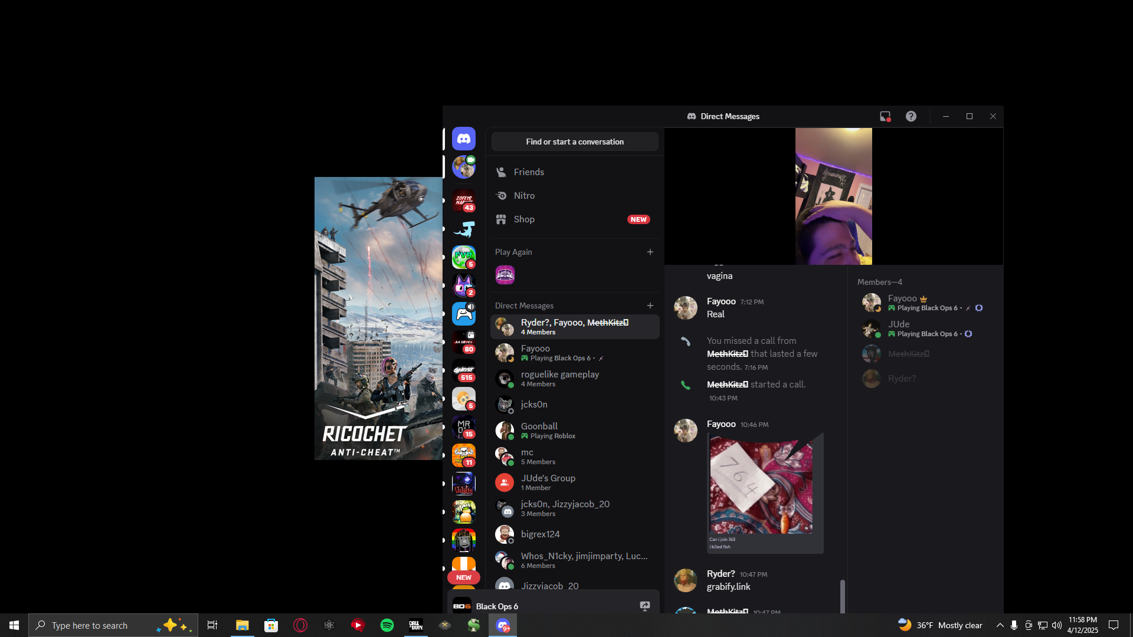Click the Windows taskbar search box
The width and height of the screenshot is (1133, 637).
[113, 625]
